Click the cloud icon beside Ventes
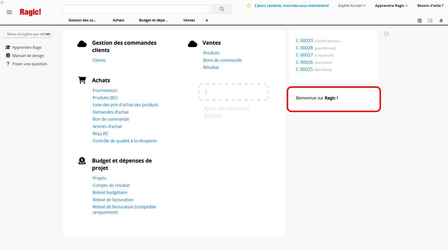Screen dimensions: 448x249 tap(192, 44)
